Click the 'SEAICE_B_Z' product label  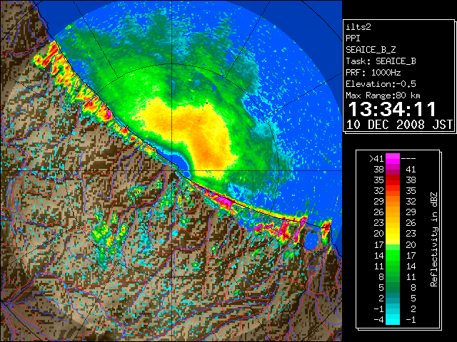(x=371, y=50)
